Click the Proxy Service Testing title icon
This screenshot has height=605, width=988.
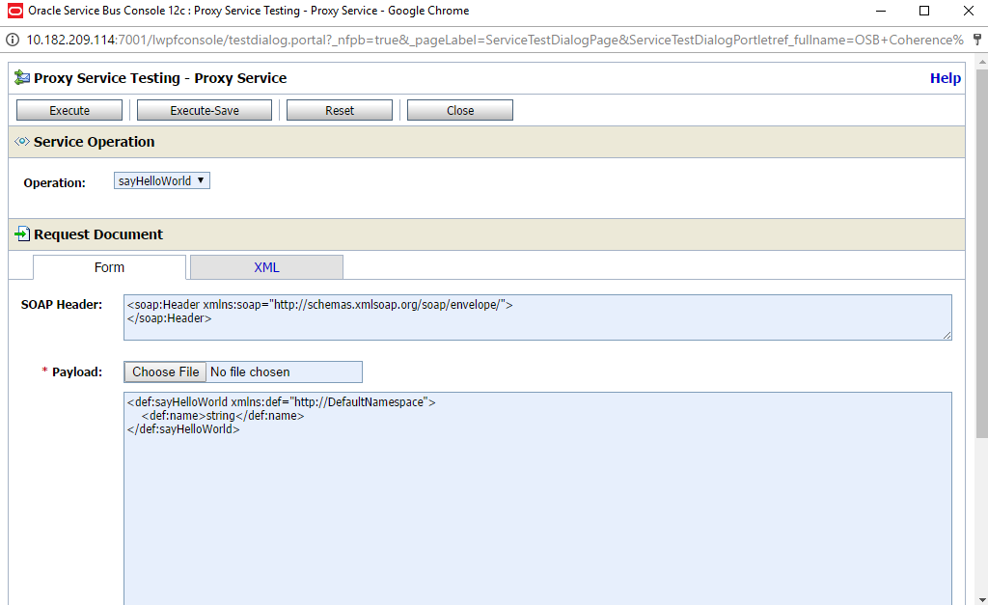click(x=22, y=77)
